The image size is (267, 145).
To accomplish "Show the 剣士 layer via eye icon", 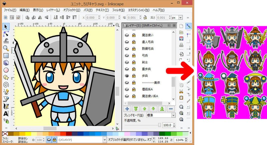I will click(127, 63).
